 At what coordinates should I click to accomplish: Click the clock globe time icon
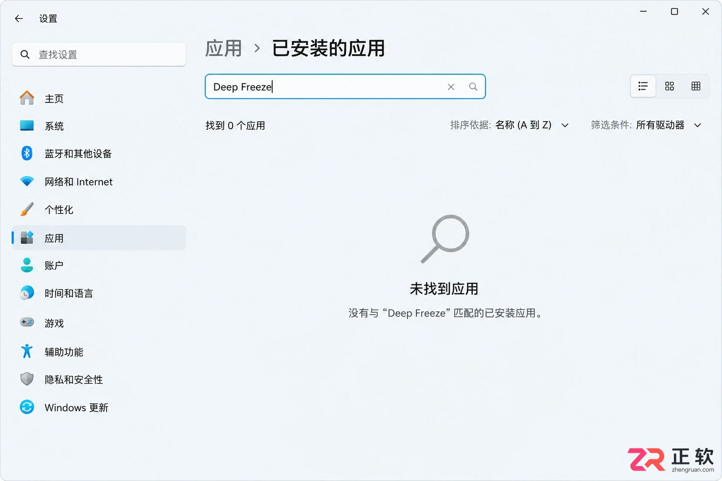click(27, 293)
